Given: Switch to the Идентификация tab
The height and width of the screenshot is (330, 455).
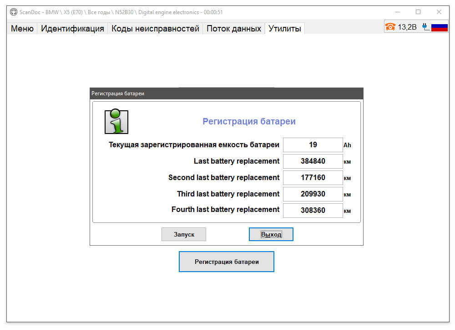Looking at the screenshot, I should coord(72,29).
